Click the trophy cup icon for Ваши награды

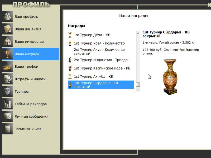click(7, 54)
